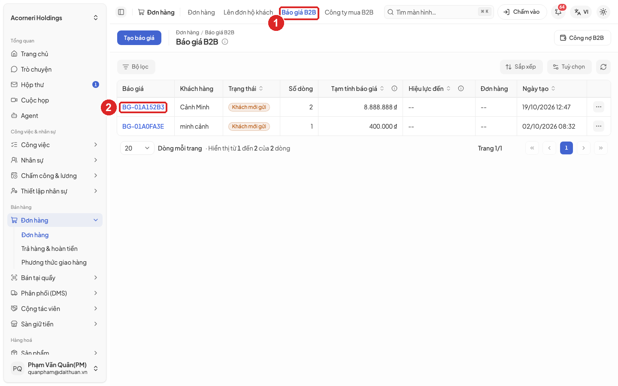Screen dimensions: 618x386
Task: Click Sắp xếp sort button
Action: click(521, 67)
